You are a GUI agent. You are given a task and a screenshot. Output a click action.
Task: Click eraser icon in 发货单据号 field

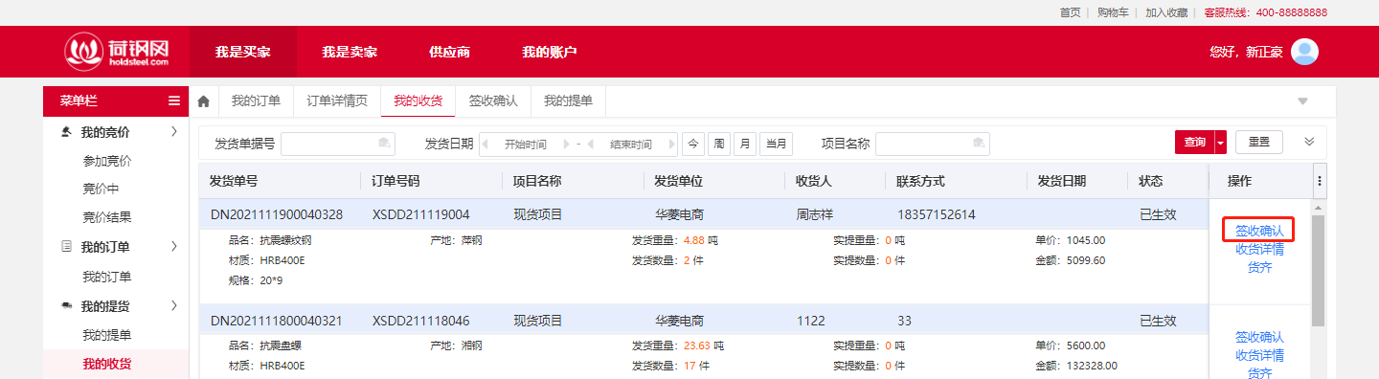pos(384,144)
